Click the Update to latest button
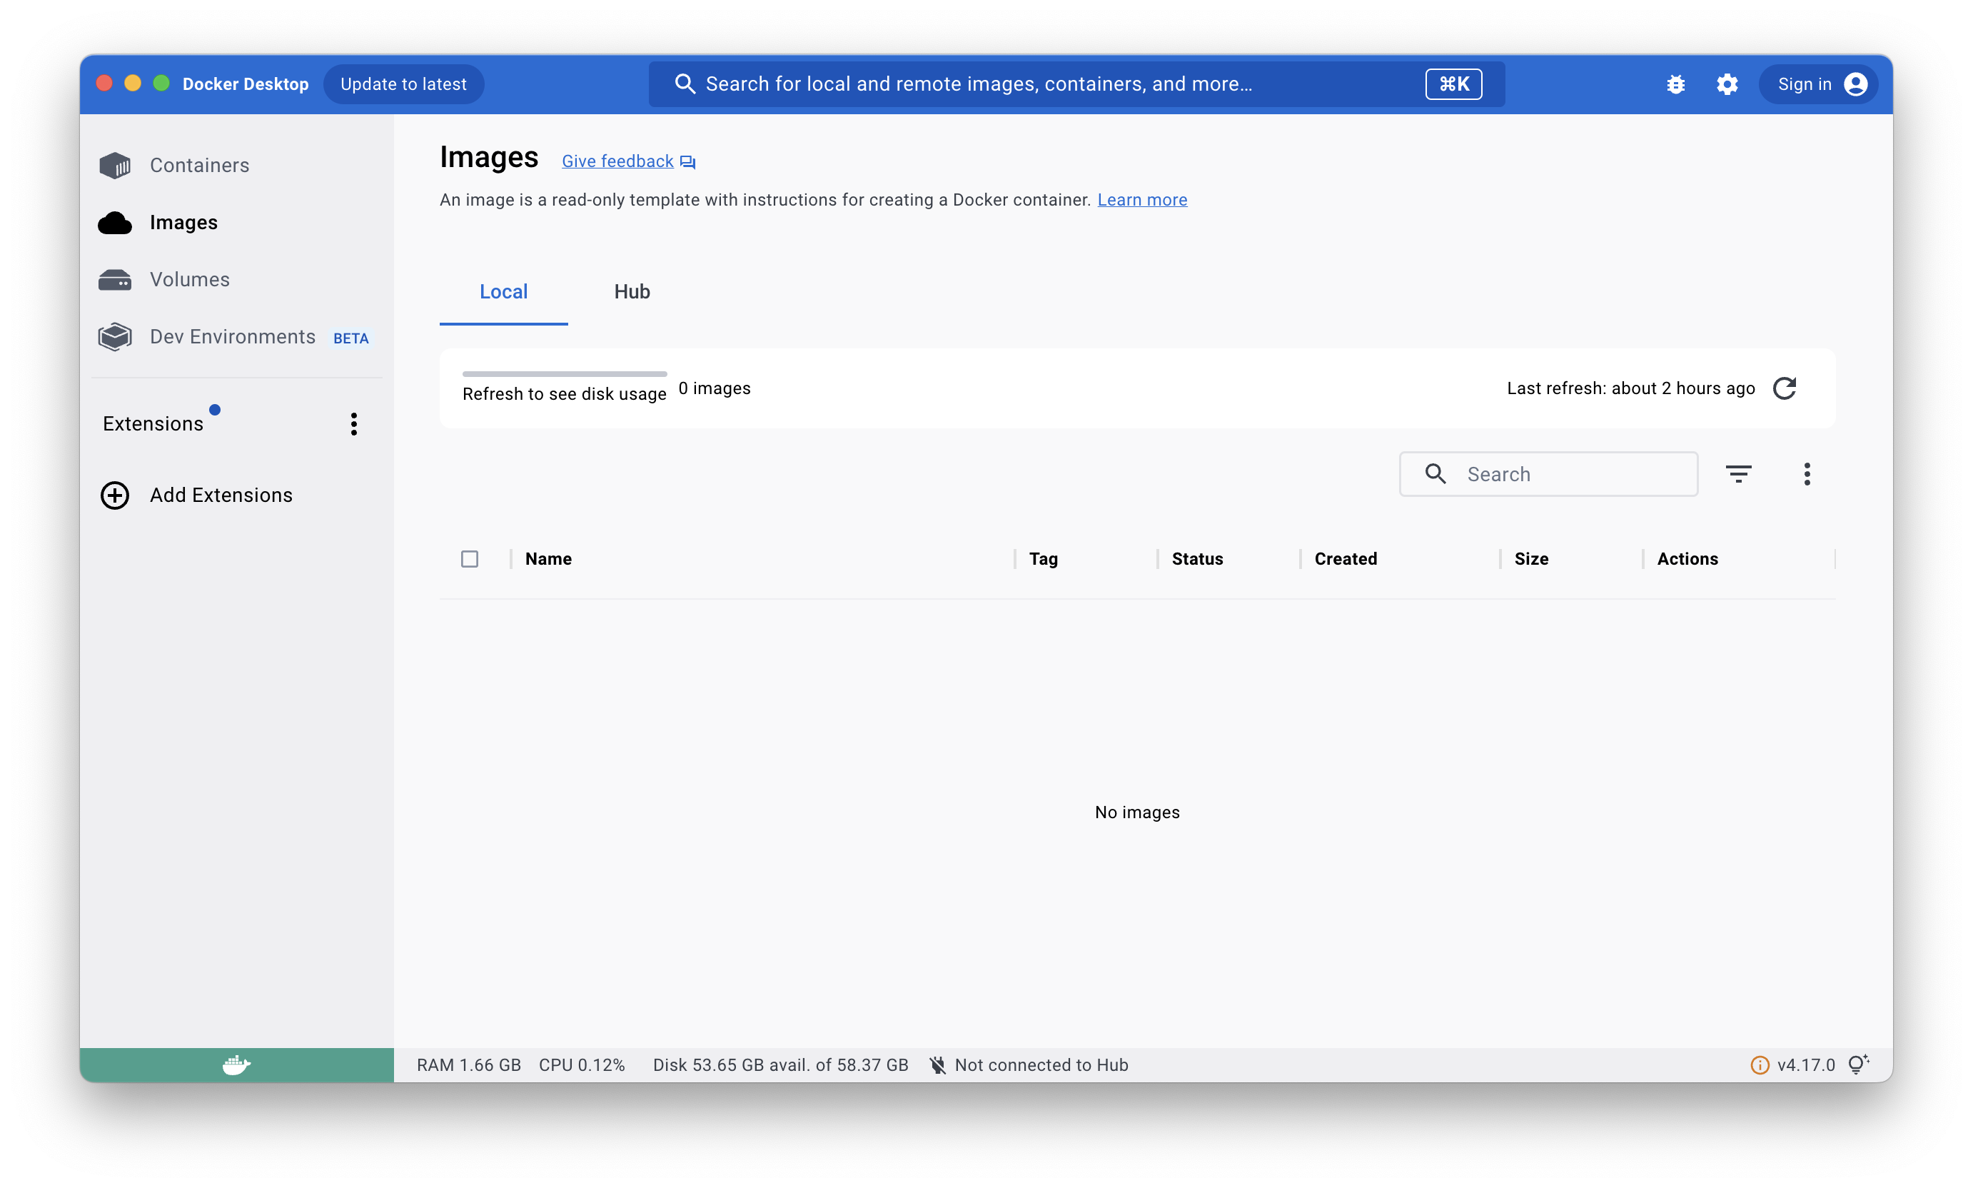 pos(403,84)
